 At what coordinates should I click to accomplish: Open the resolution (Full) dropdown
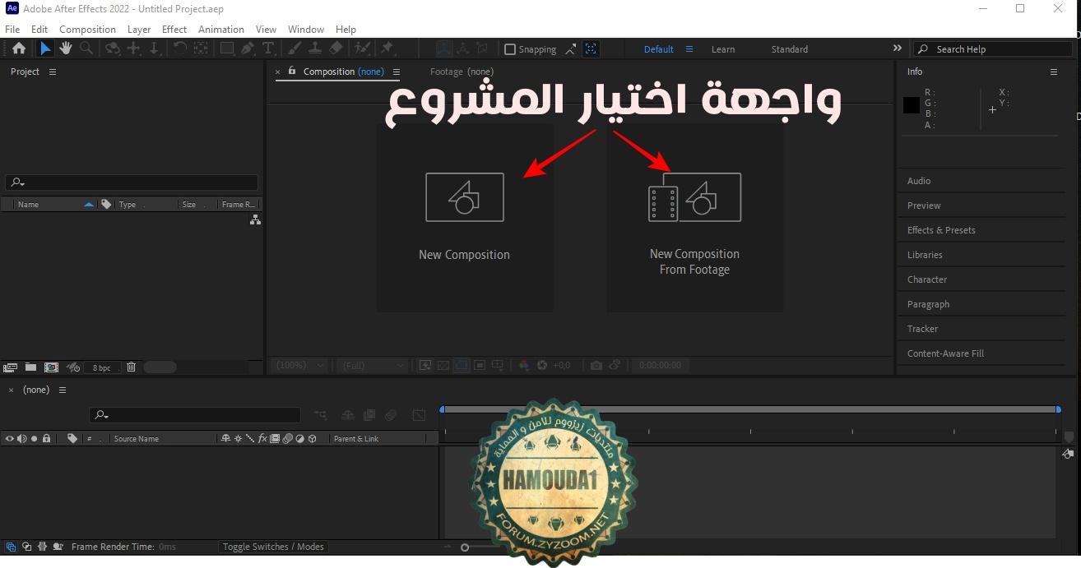(373, 365)
